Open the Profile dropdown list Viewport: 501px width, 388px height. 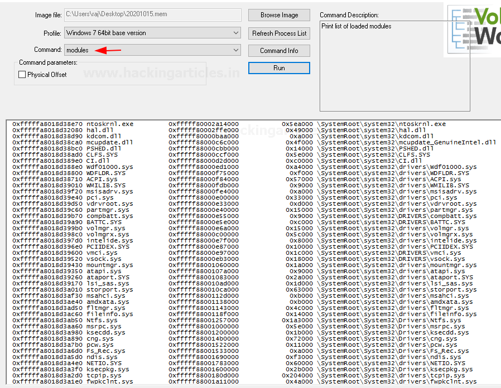152,33
